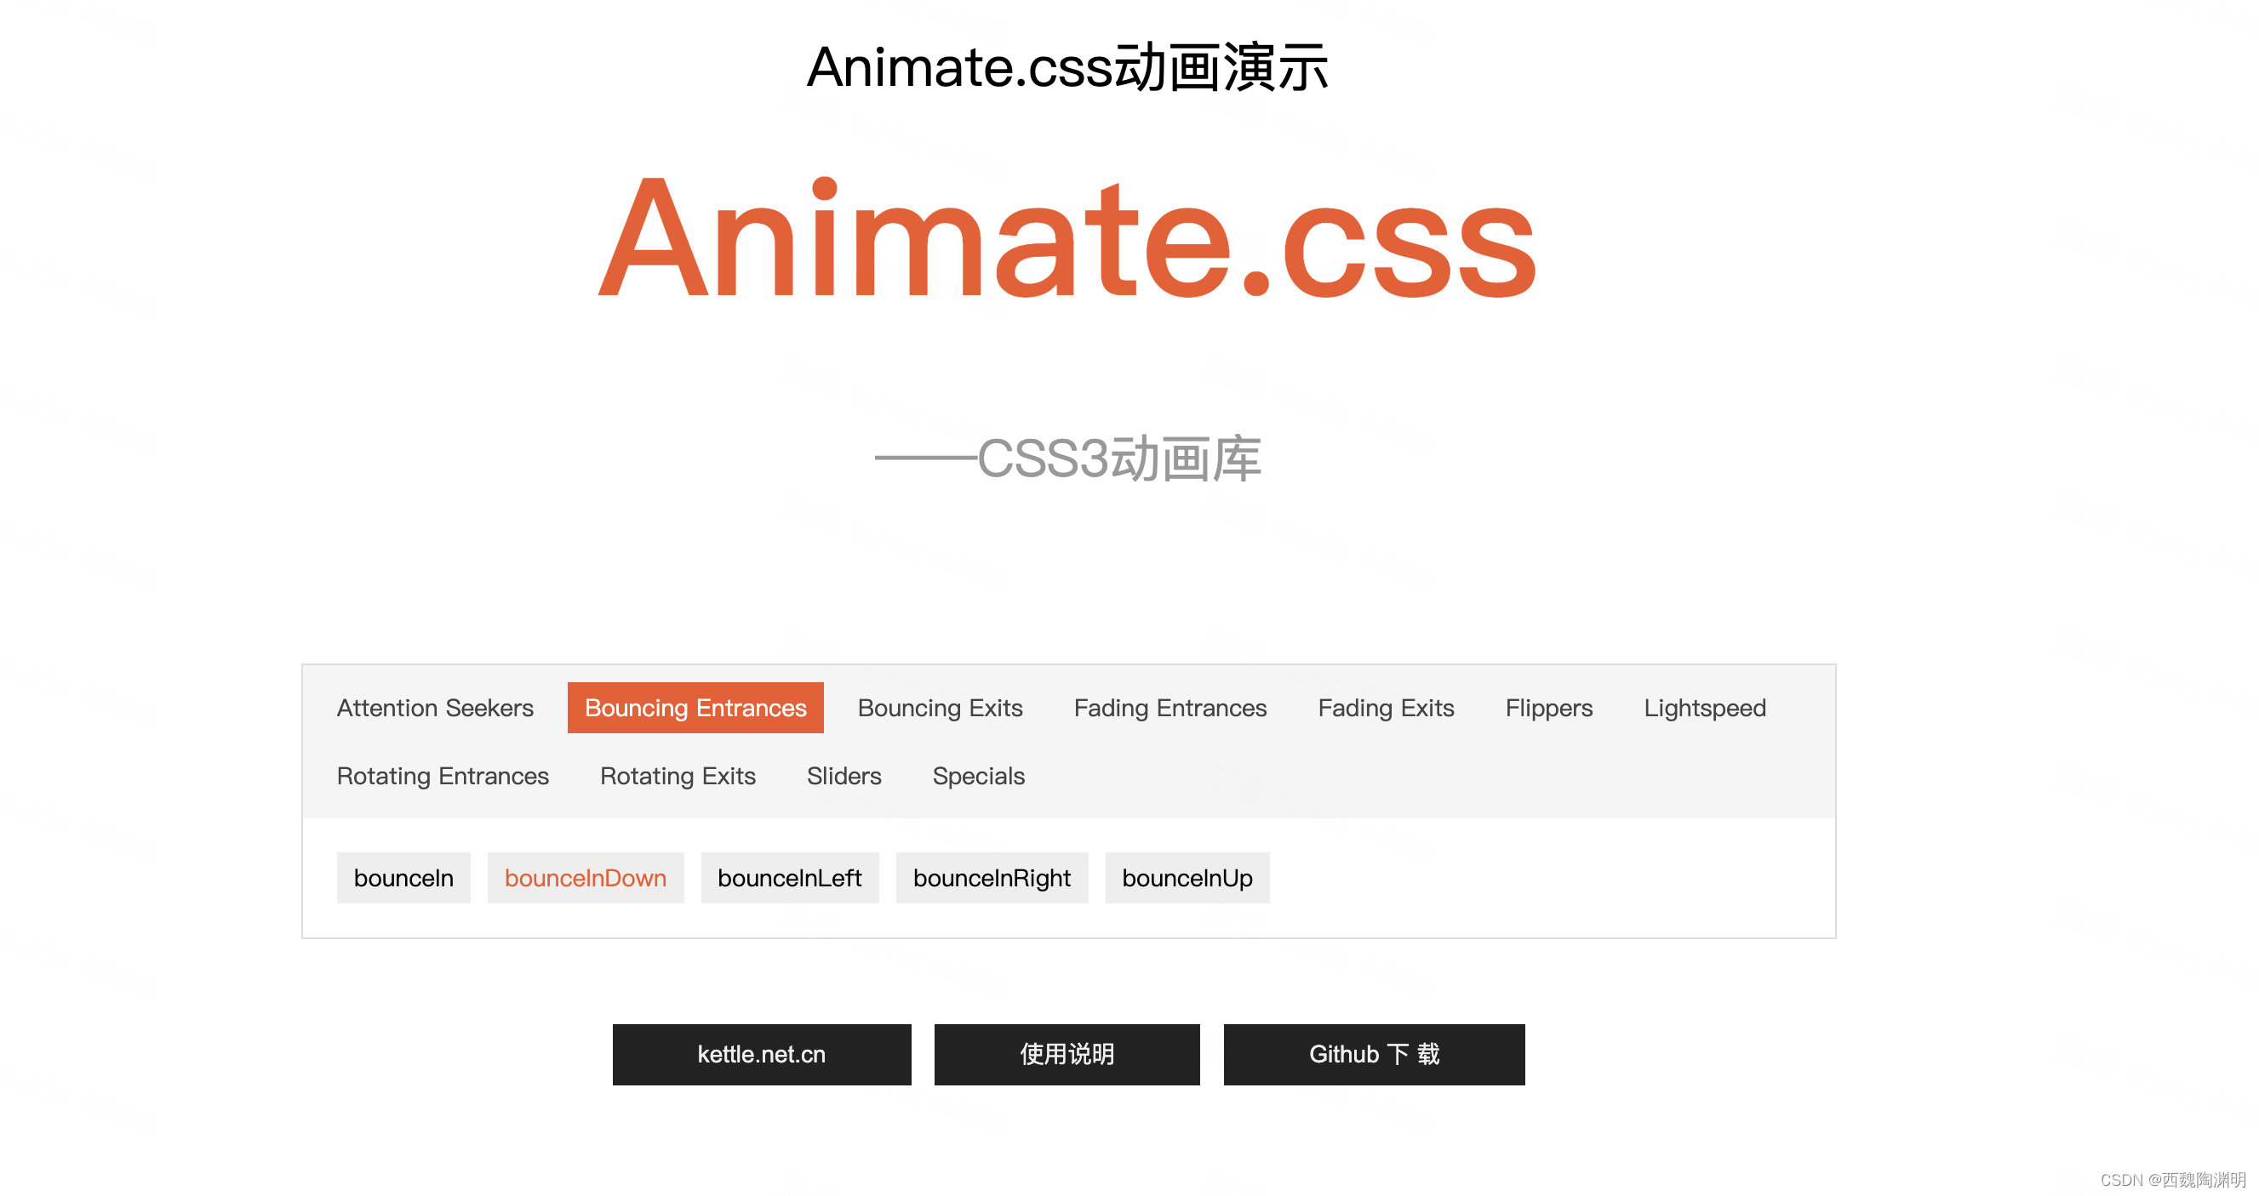Switch to the Specials tab
The width and height of the screenshot is (2259, 1196).
(x=978, y=777)
